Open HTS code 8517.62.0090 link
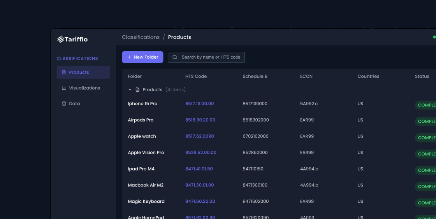The height and width of the screenshot is (219, 436). click(x=200, y=136)
